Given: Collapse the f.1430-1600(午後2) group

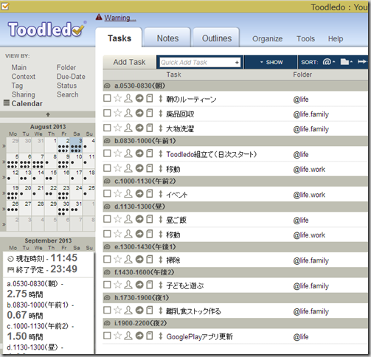Looking at the screenshot, I should point(235,272).
